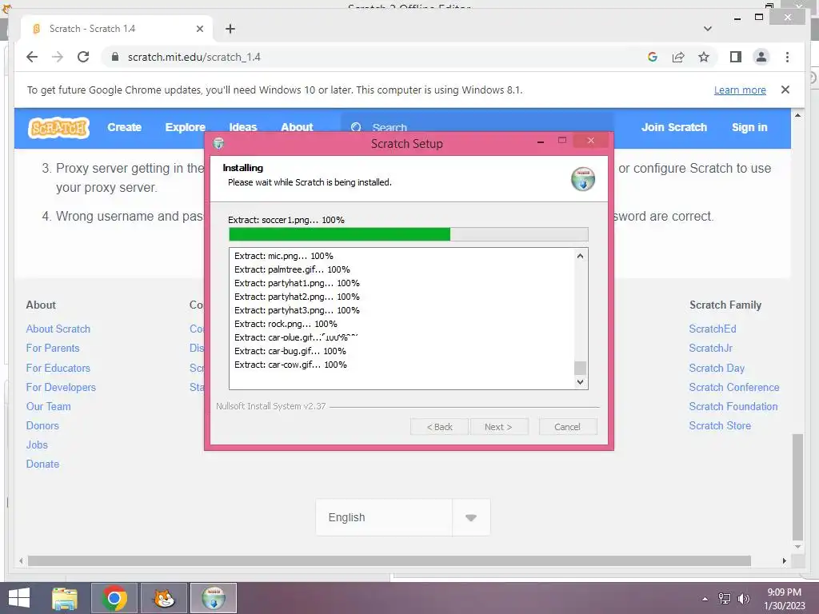This screenshot has width=819, height=614.
Task: Open Windows Start button
Action: (x=19, y=598)
